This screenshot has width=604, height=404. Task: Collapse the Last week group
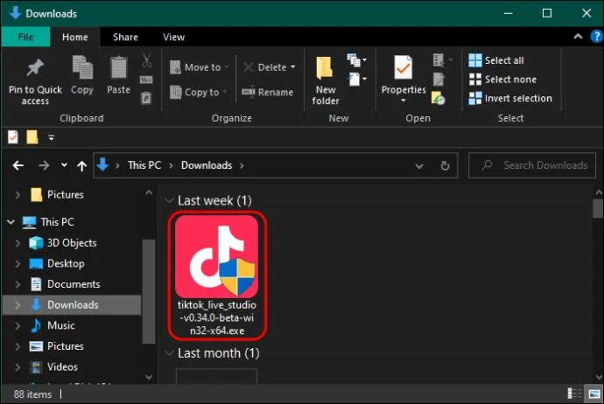[x=169, y=200]
